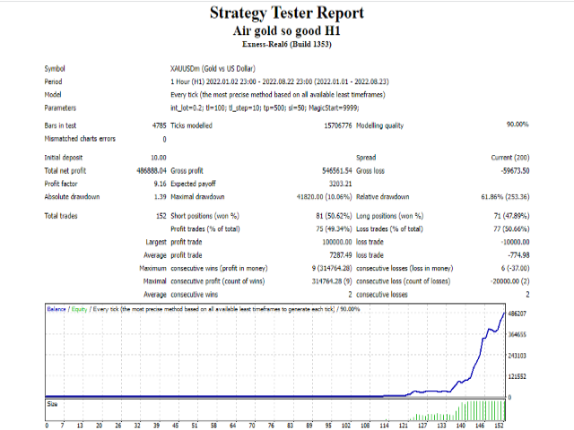Select ticks value '15706776'

(338, 125)
